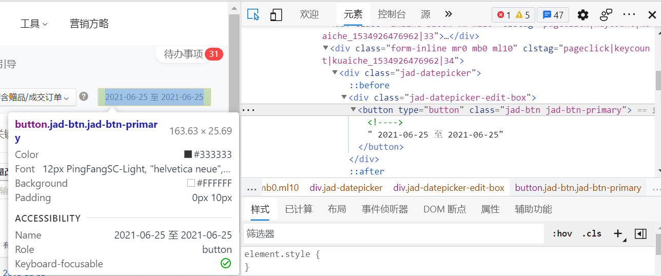Click the date range 2021-06-25 button
Screen dimensions: 661x276
click(154, 97)
